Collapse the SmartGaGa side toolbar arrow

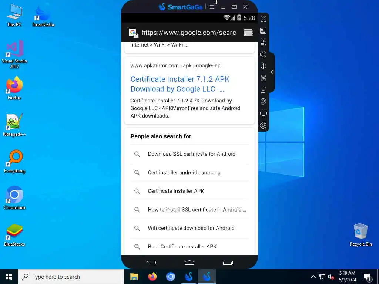(272, 72)
